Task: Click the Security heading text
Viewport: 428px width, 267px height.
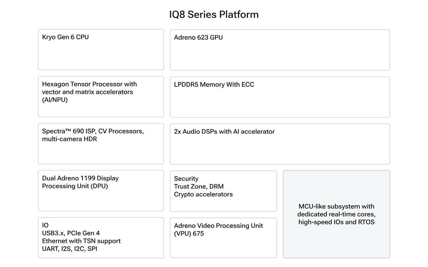Action: [x=186, y=179]
